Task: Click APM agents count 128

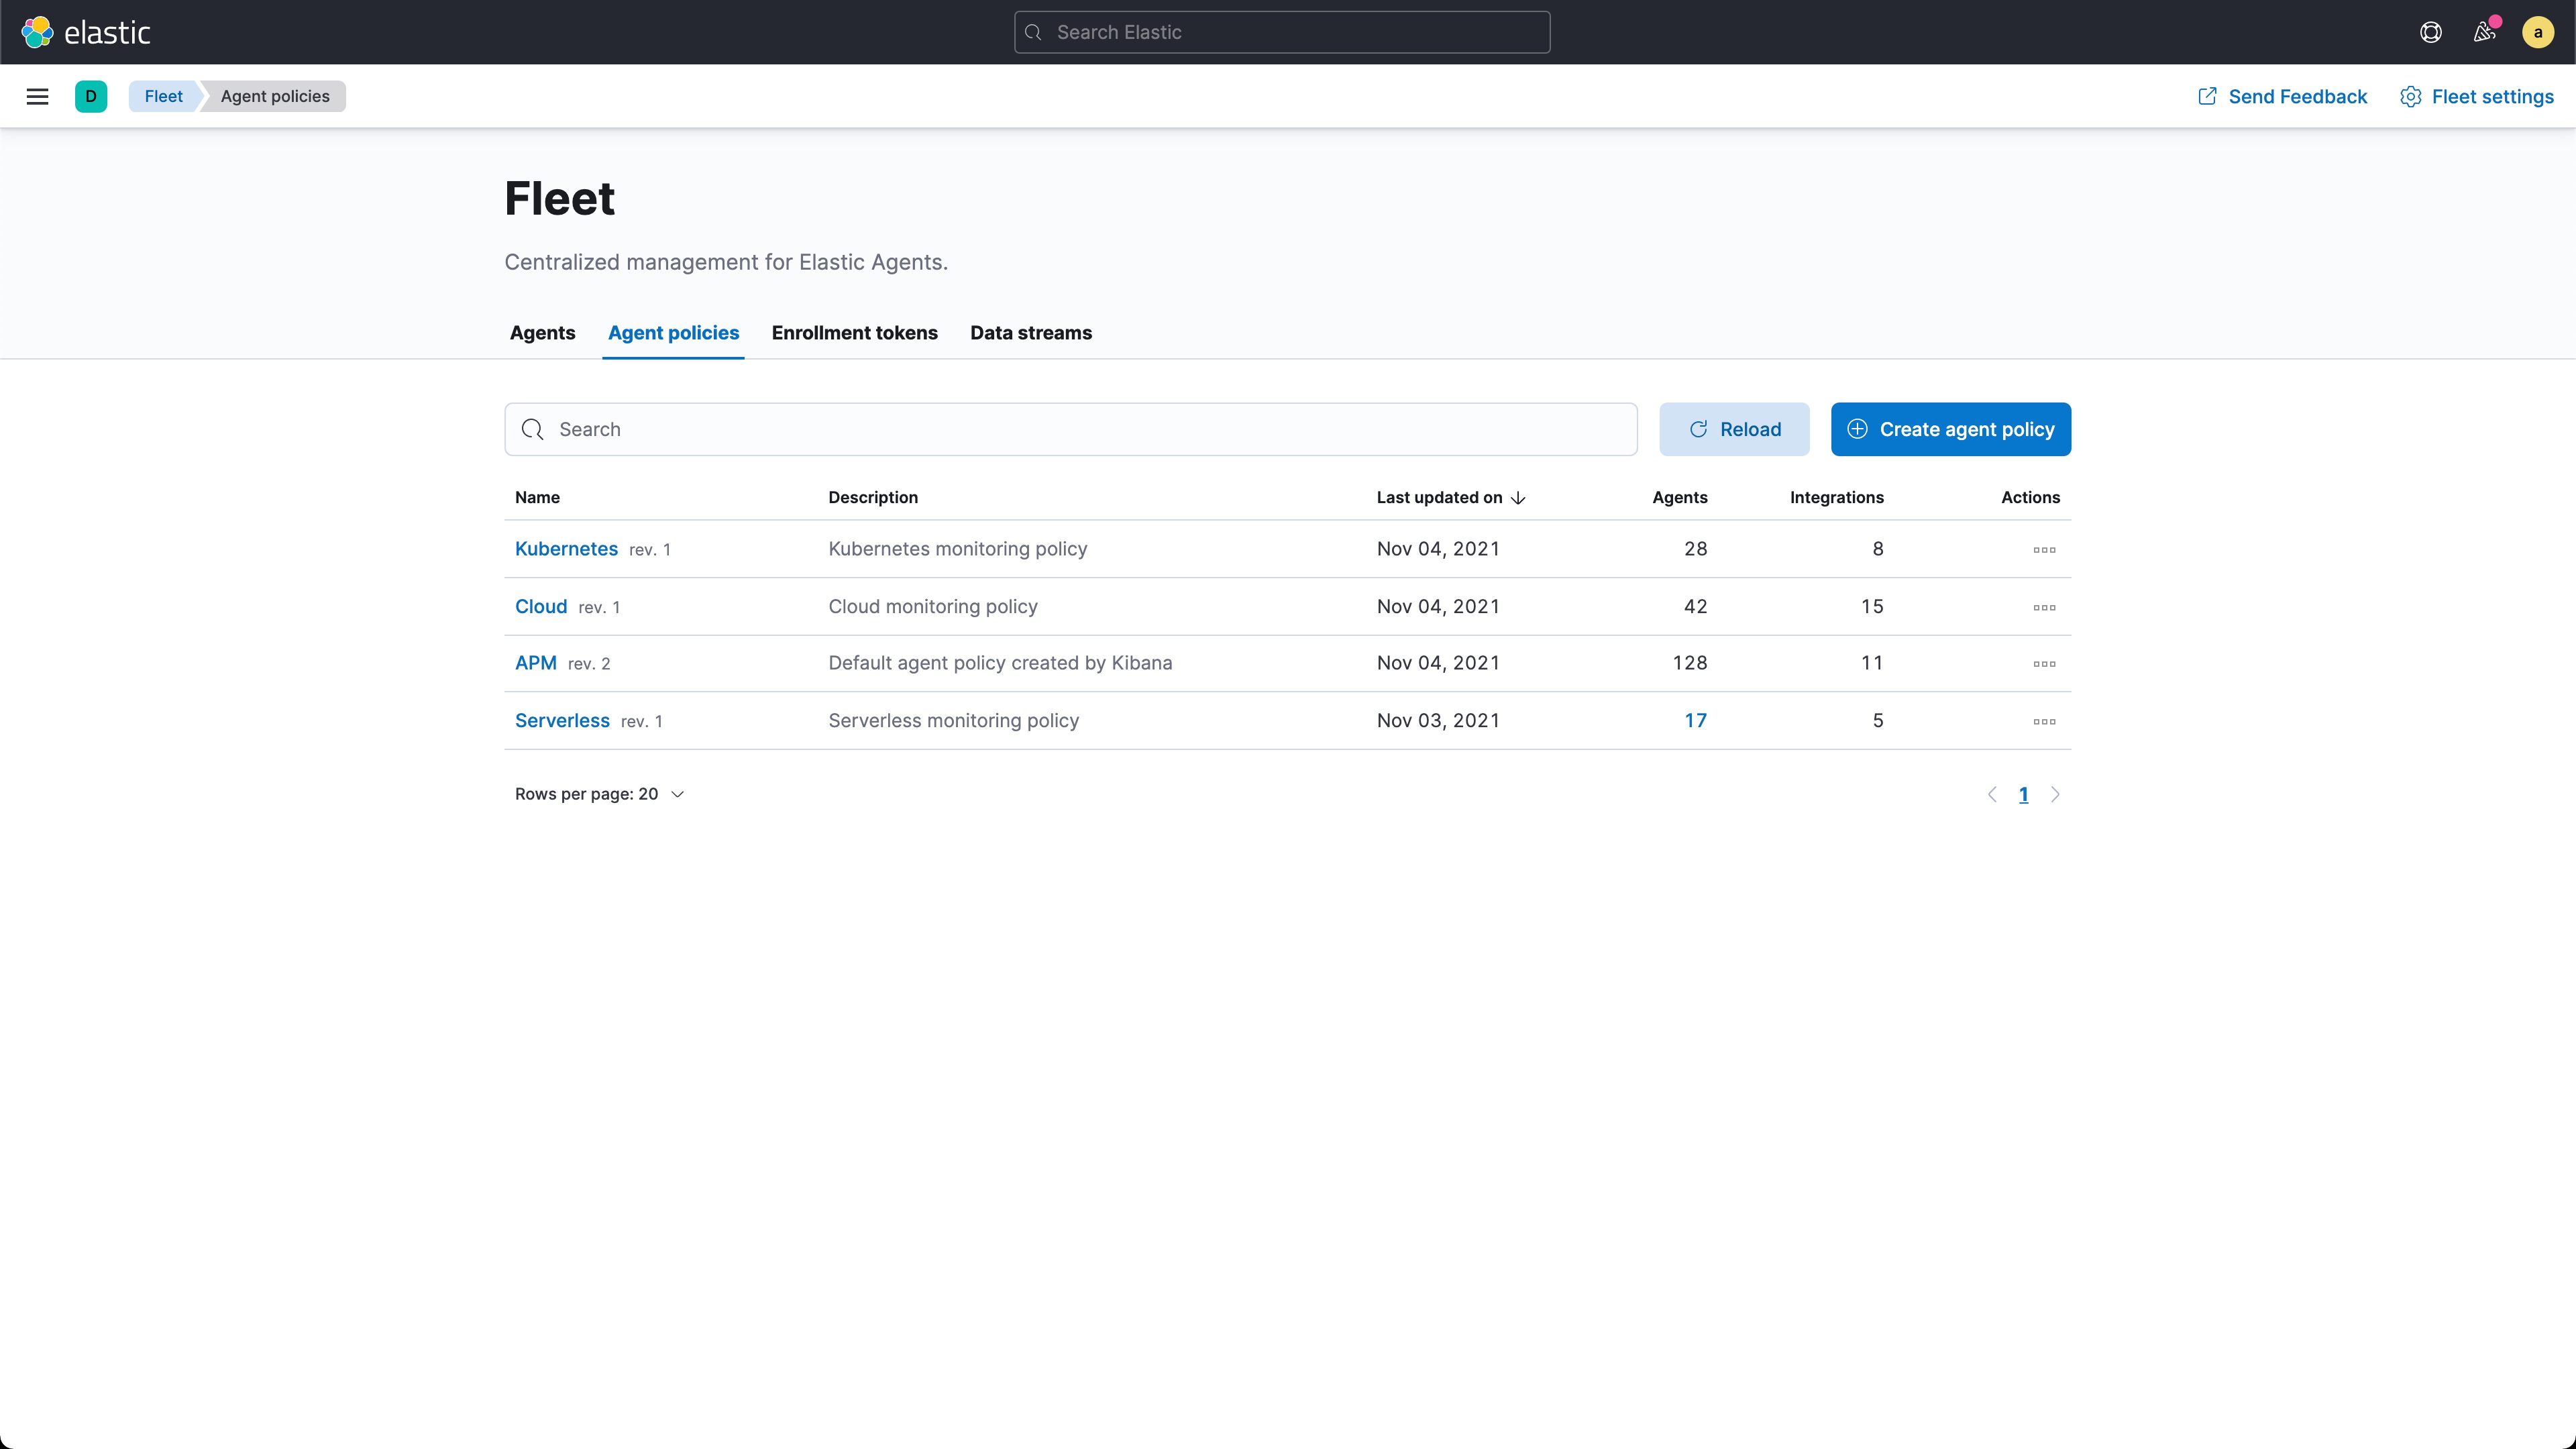Action: 1690,663
